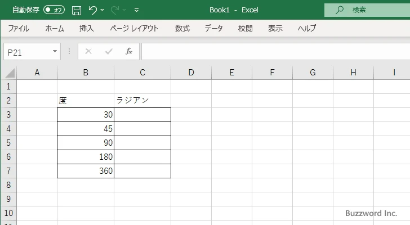Click the Undo arrow icon
Screen dimensions: 410x225
coord(92,10)
